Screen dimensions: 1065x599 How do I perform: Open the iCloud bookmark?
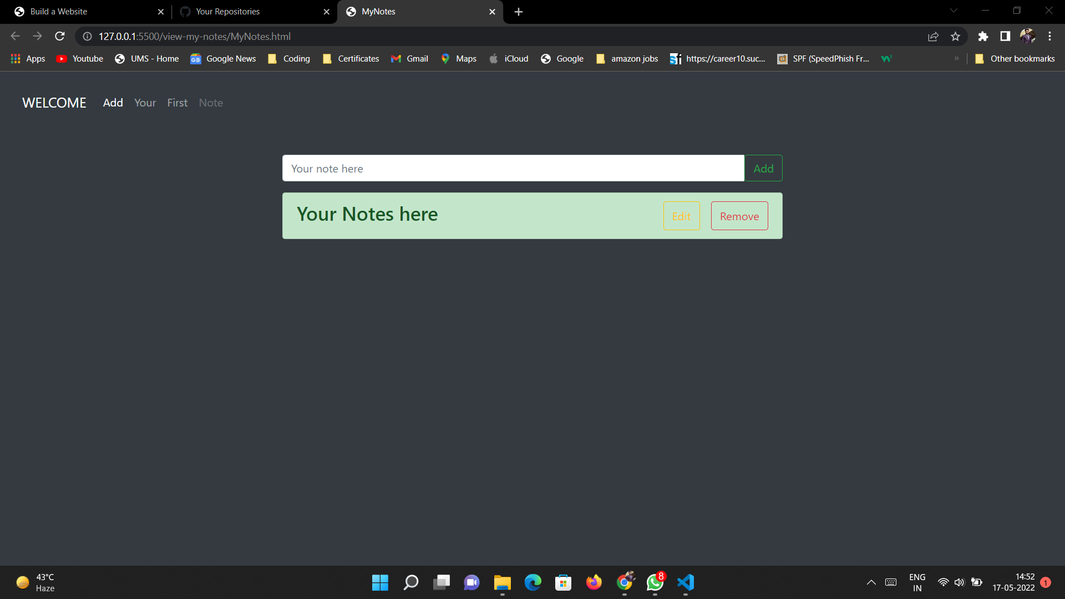click(x=508, y=58)
